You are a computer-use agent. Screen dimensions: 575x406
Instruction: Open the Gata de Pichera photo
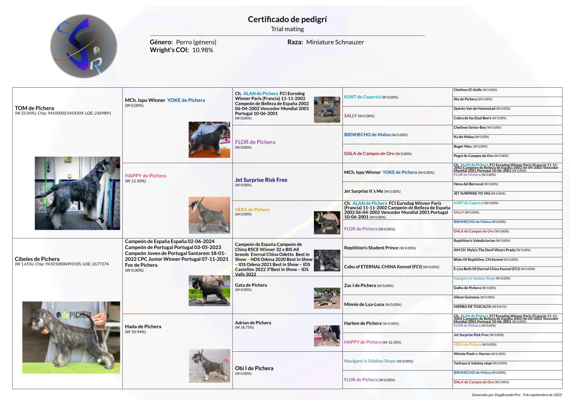(x=327, y=298)
